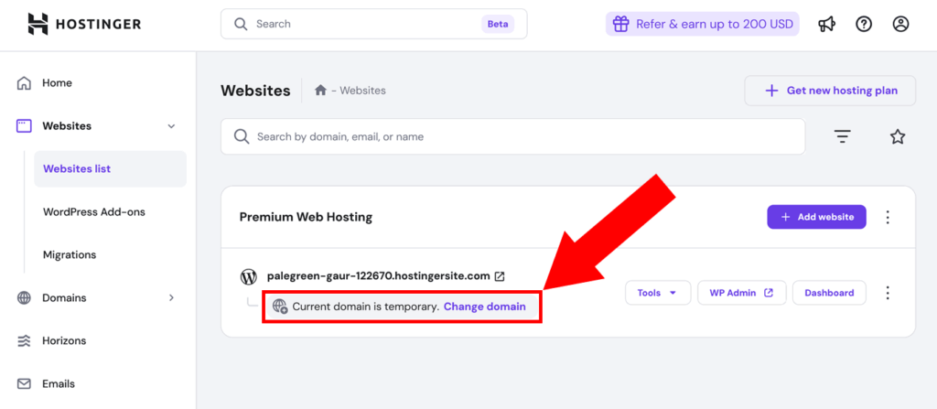
Task: Open the website Dashboard button
Action: point(829,293)
